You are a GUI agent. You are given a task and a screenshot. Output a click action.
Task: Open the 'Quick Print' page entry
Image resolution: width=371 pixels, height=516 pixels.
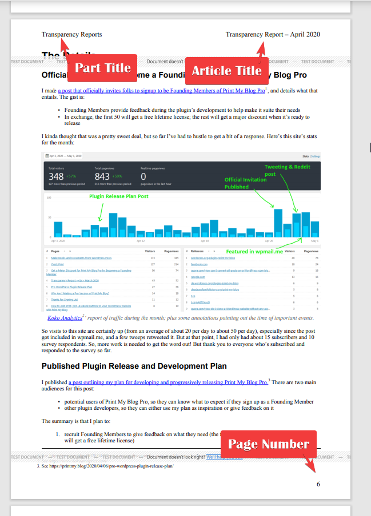(57, 264)
